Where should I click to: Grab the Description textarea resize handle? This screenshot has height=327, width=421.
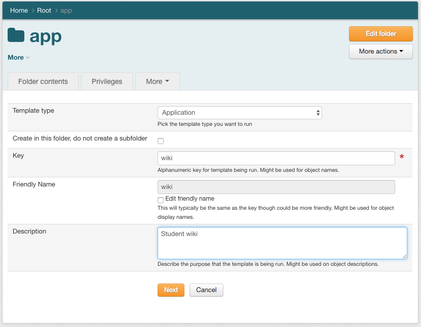point(404,256)
